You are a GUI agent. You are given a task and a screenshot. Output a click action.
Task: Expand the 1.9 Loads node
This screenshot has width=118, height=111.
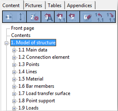tap(14, 109)
